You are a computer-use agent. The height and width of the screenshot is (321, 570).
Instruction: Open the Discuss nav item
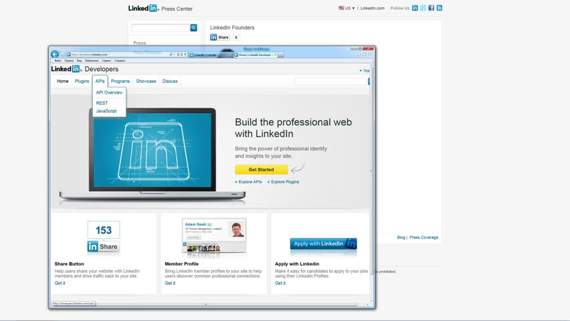(x=170, y=81)
